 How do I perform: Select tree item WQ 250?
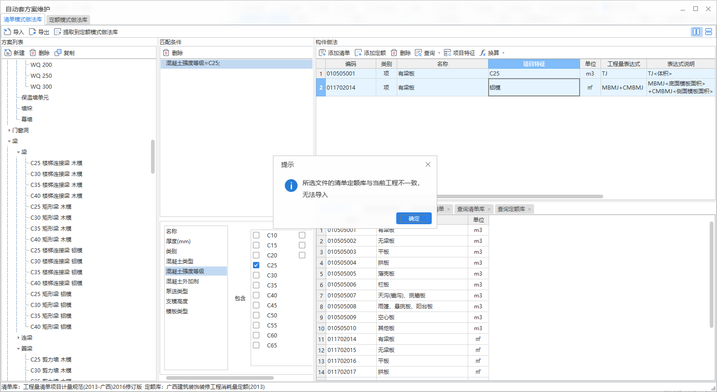coord(41,75)
